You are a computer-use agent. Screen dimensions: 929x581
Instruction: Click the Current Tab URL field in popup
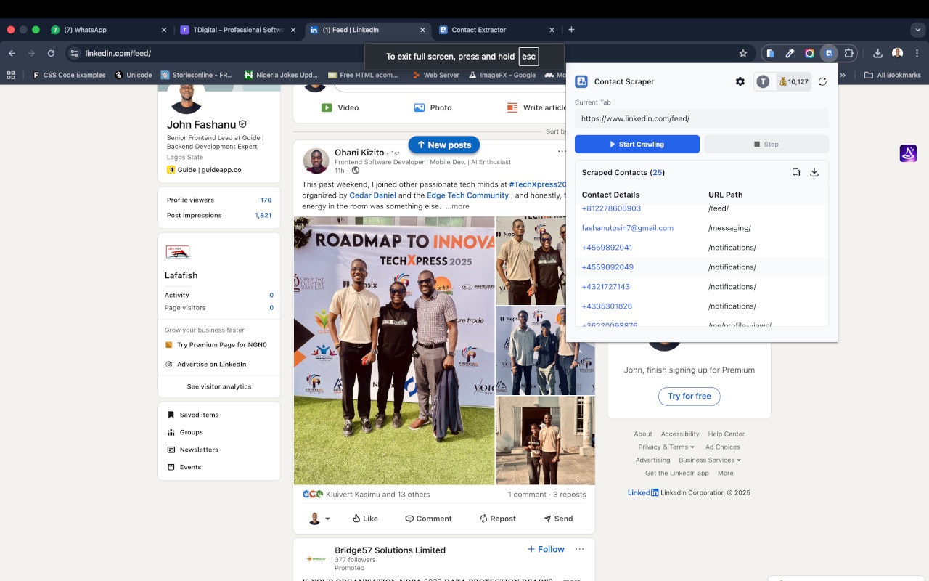pyautogui.click(x=702, y=118)
